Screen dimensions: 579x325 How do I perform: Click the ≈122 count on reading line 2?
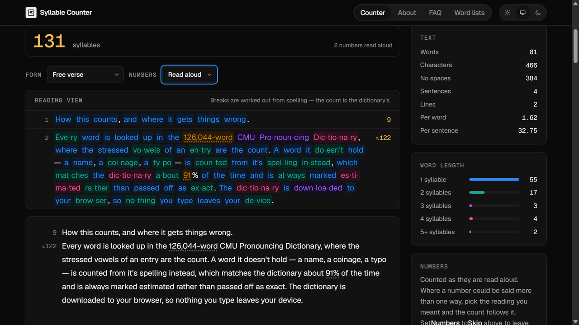(383, 138)
